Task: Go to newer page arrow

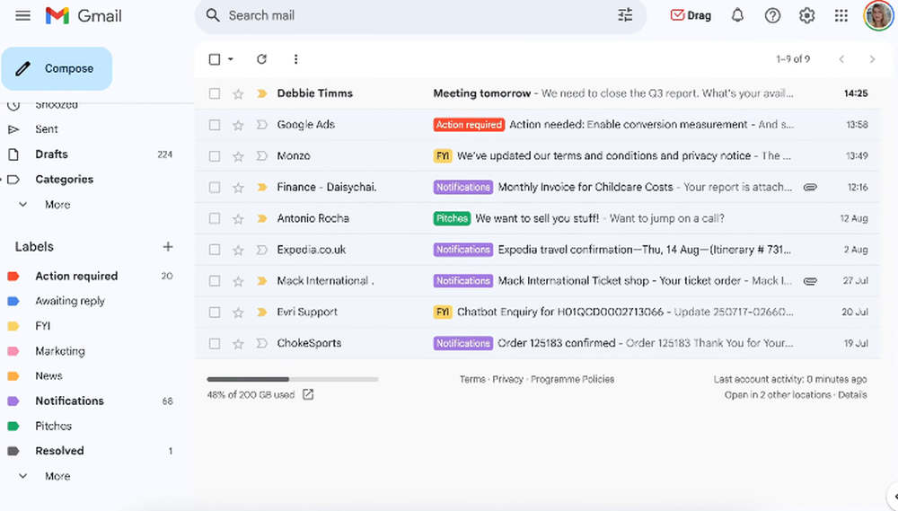Action: (841, 59)
